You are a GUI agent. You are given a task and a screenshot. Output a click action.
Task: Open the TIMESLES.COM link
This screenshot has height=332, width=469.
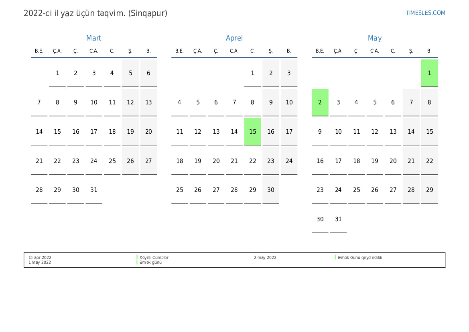(x=425, y=13)
